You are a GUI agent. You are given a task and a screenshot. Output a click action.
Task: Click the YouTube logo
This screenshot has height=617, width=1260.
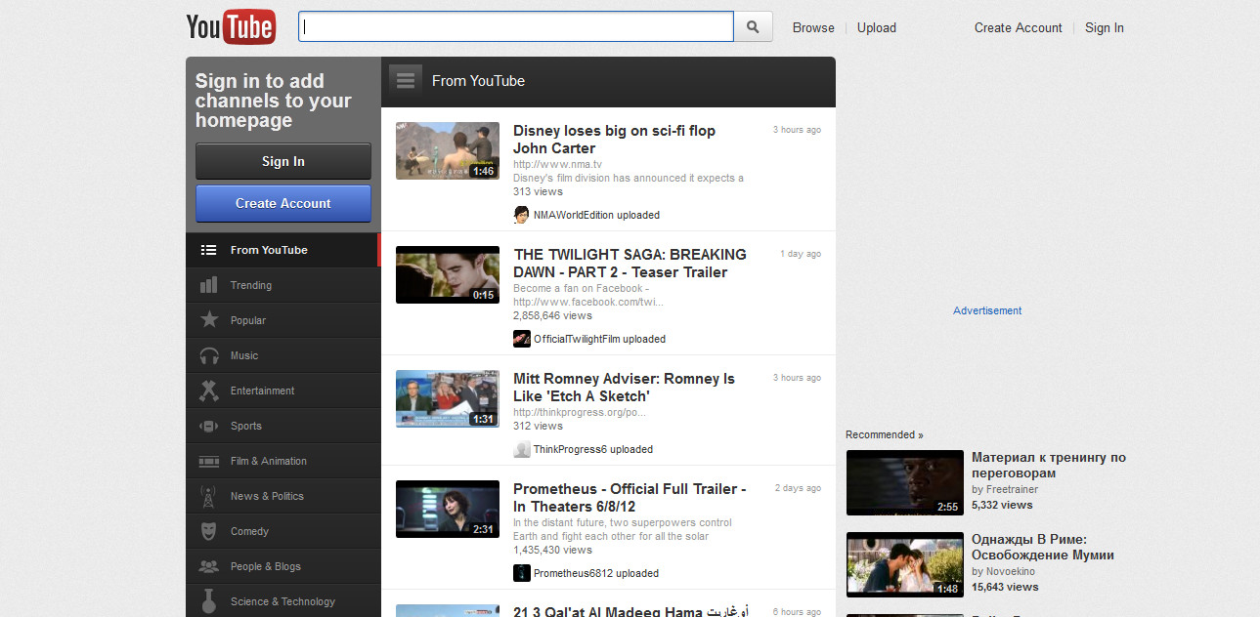click(x=231, y=27)
